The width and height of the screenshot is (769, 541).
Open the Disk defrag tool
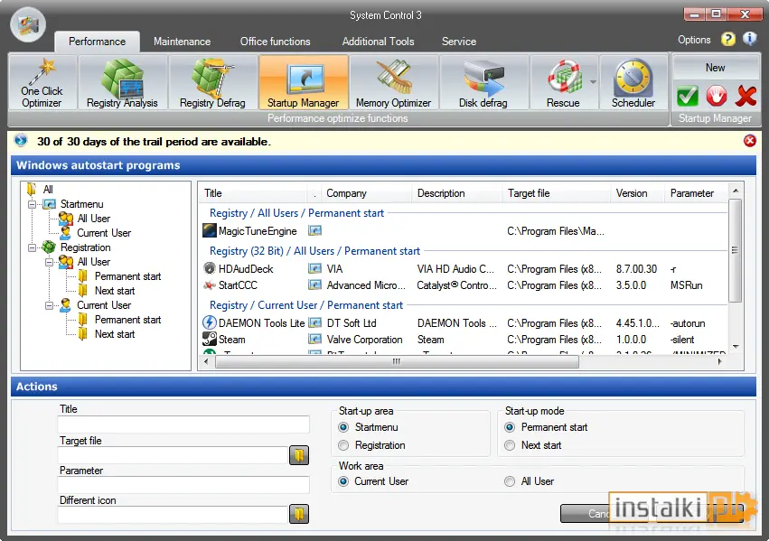pyautogui.click(x=483, y=82)
